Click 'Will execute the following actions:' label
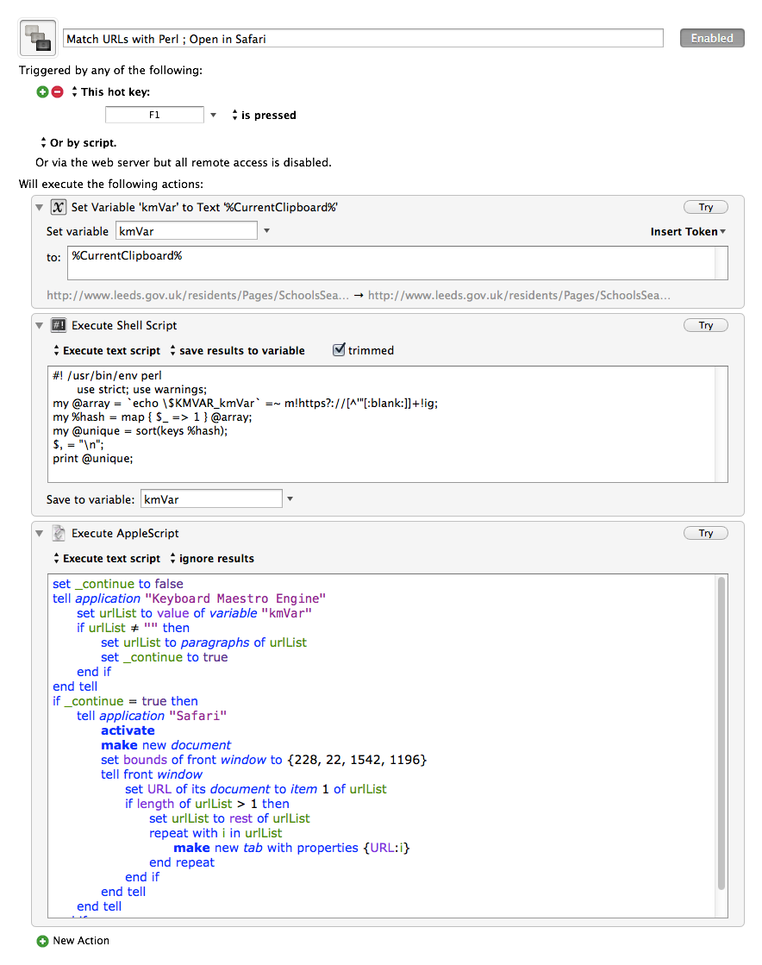The height and width of the screenshot is (965, 762). point(111,184)
